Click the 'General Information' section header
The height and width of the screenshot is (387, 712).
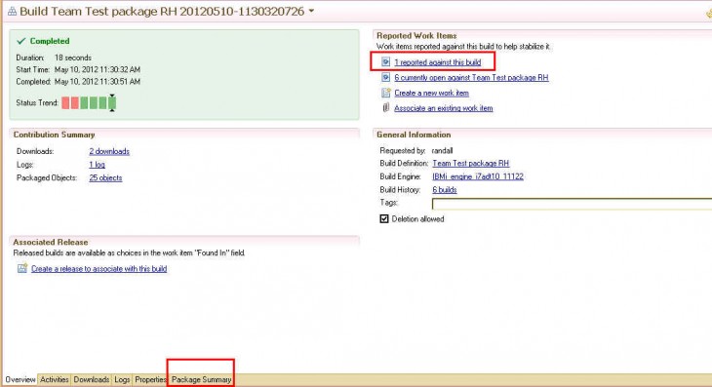pyautogui.click(x=414, y=135)
